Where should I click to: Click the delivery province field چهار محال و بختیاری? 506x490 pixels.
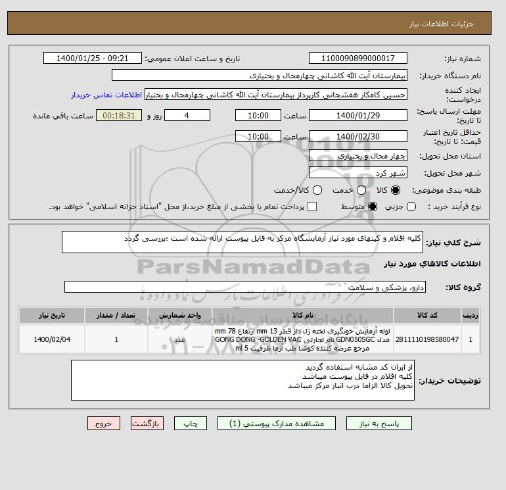[x=358, y=156]
